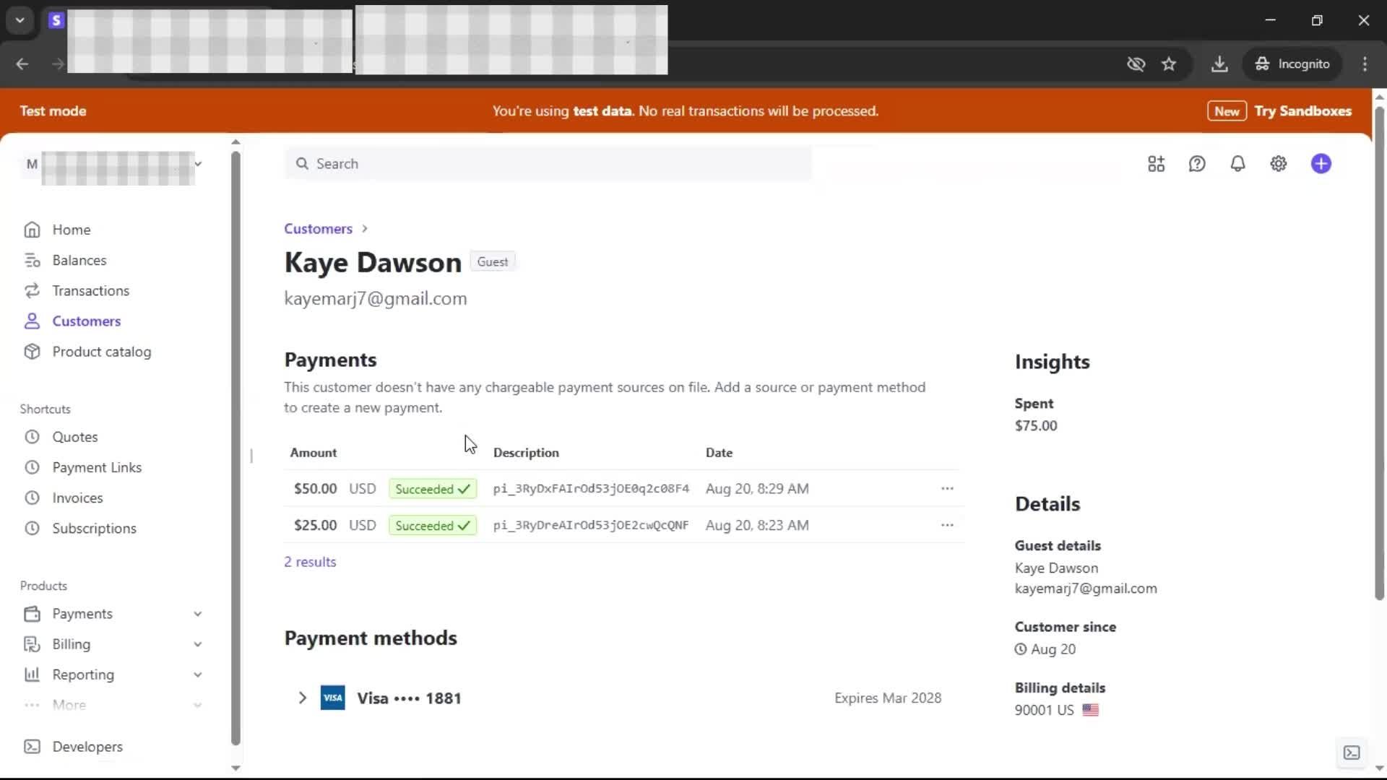The width and height of the screenshot is (1387, 780).
Task: Click the Search input field
Action: pos(549,164)
